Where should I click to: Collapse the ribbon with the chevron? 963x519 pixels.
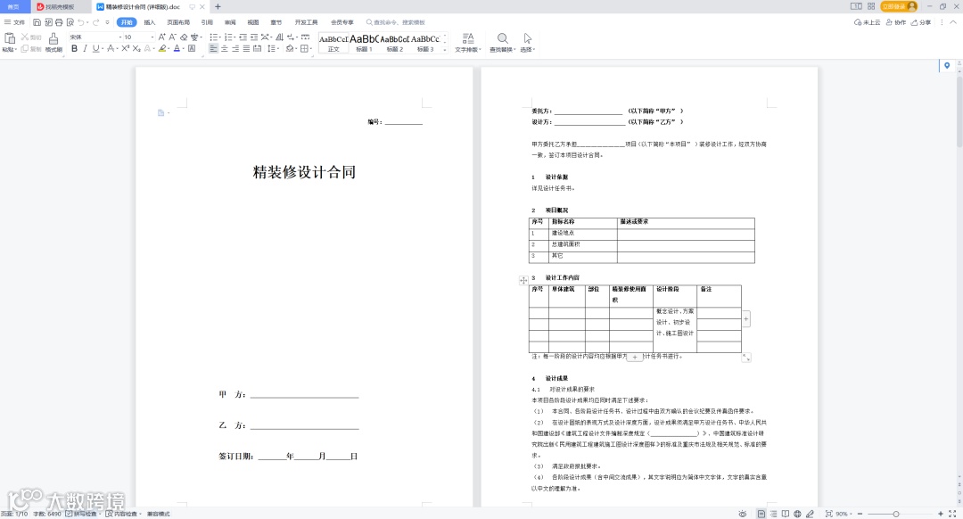click(x=953, y=22)
